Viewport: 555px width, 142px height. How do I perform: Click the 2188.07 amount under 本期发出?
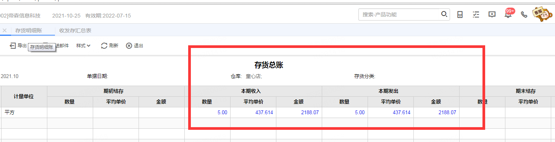[x=447, y=113]
